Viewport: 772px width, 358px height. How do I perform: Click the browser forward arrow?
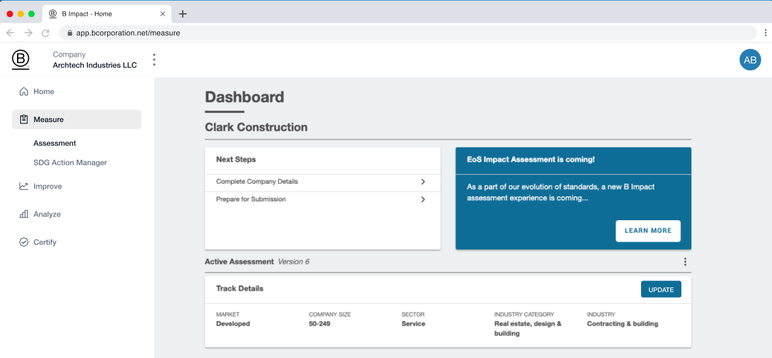pos(28,33)
